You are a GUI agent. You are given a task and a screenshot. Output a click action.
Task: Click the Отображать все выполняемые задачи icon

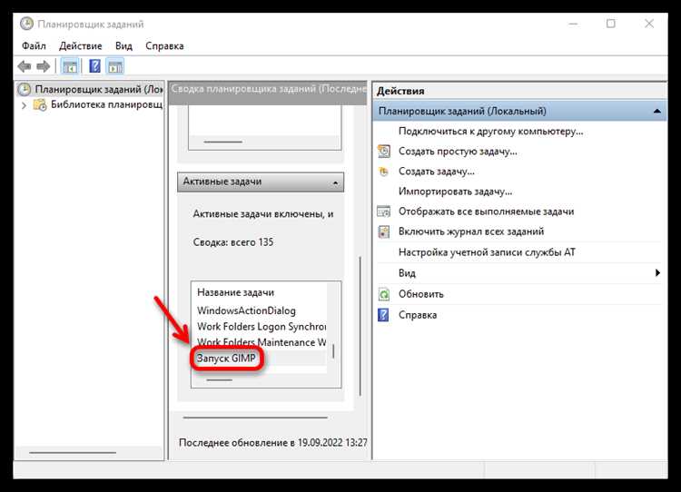coord(384,212)
